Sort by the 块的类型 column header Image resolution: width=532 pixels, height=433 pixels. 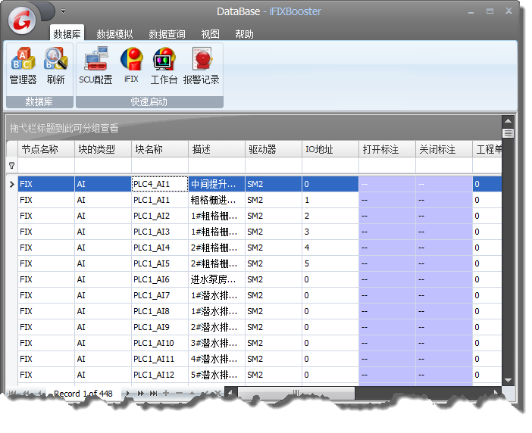pyautogui.click(x=103, y=149)
